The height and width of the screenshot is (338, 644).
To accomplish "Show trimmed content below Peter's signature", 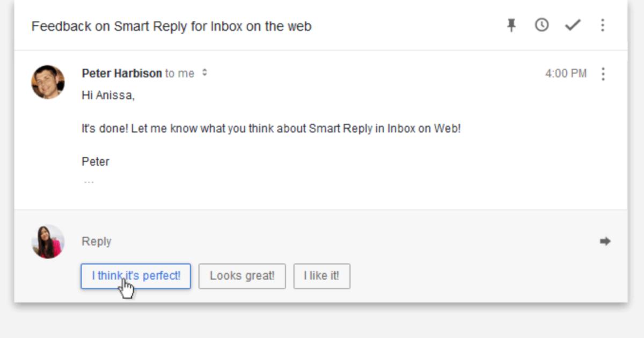I will tap(89, 182).
